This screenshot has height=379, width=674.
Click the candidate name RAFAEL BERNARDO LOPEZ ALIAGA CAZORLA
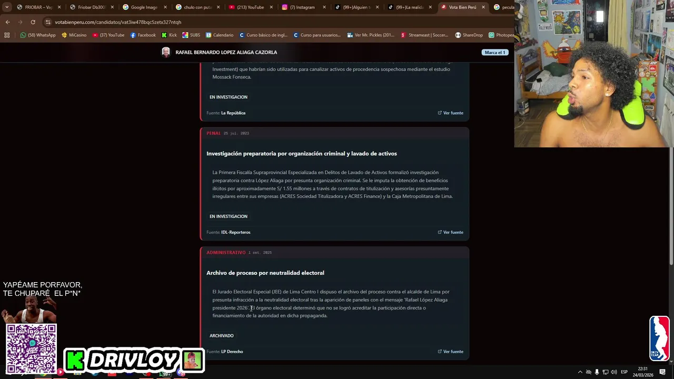pos(226,53)
